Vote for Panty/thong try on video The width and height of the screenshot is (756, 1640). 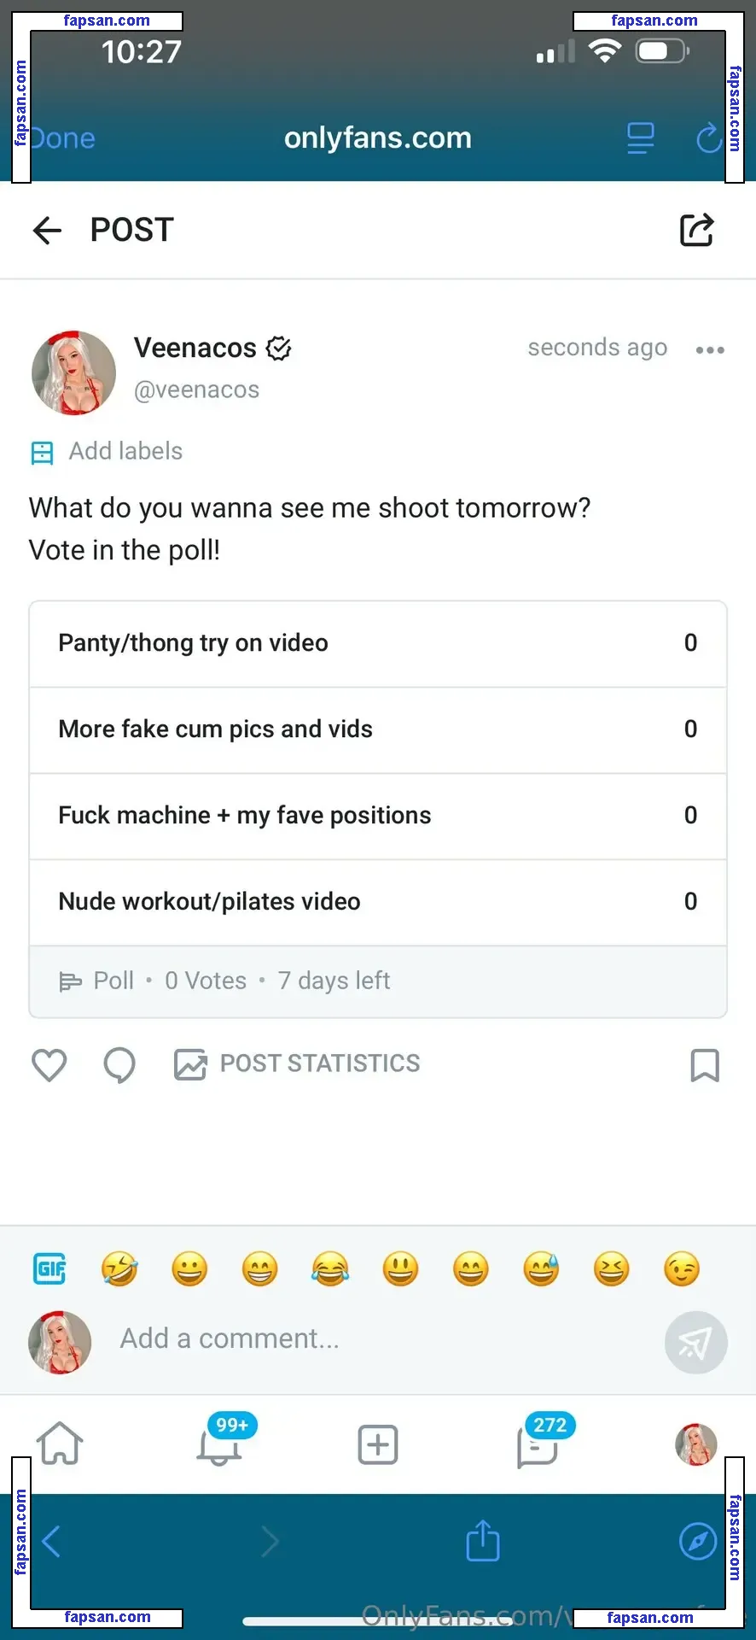click(377, 644)
